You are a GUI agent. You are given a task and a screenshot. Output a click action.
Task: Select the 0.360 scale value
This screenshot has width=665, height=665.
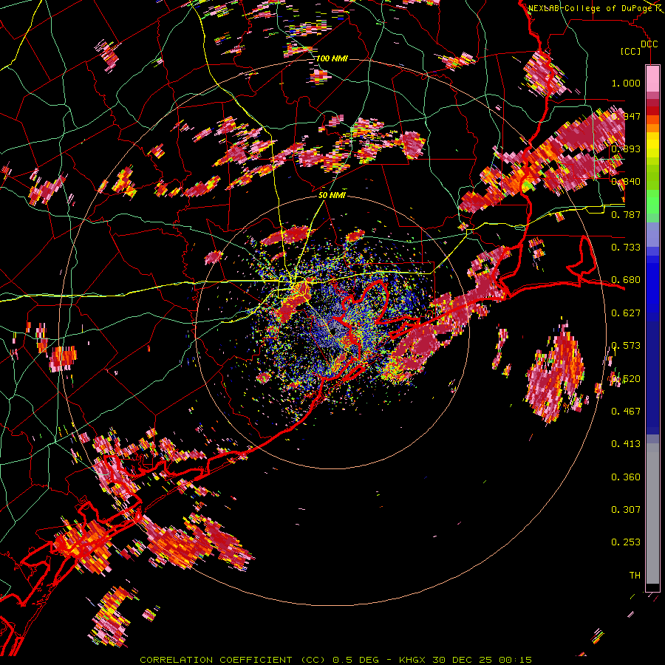click(626, 477)
